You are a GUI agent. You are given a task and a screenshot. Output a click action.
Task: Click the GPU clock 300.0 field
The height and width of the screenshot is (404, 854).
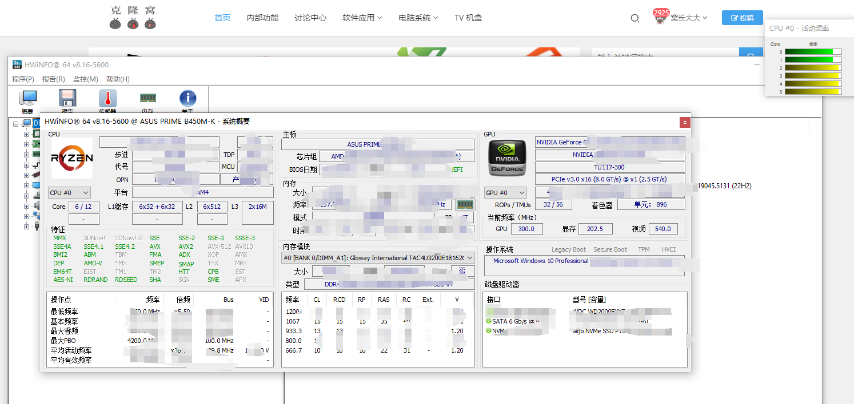coord(526,229)
